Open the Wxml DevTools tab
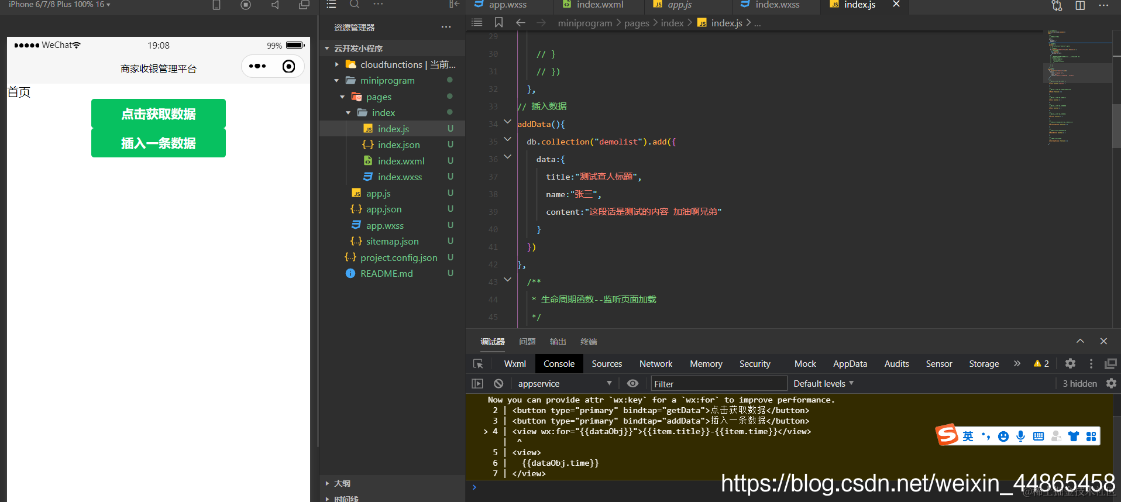Image resolution: width=1121 pixels, height=502 pixels. pyautogui.click(x=515, y=363)
